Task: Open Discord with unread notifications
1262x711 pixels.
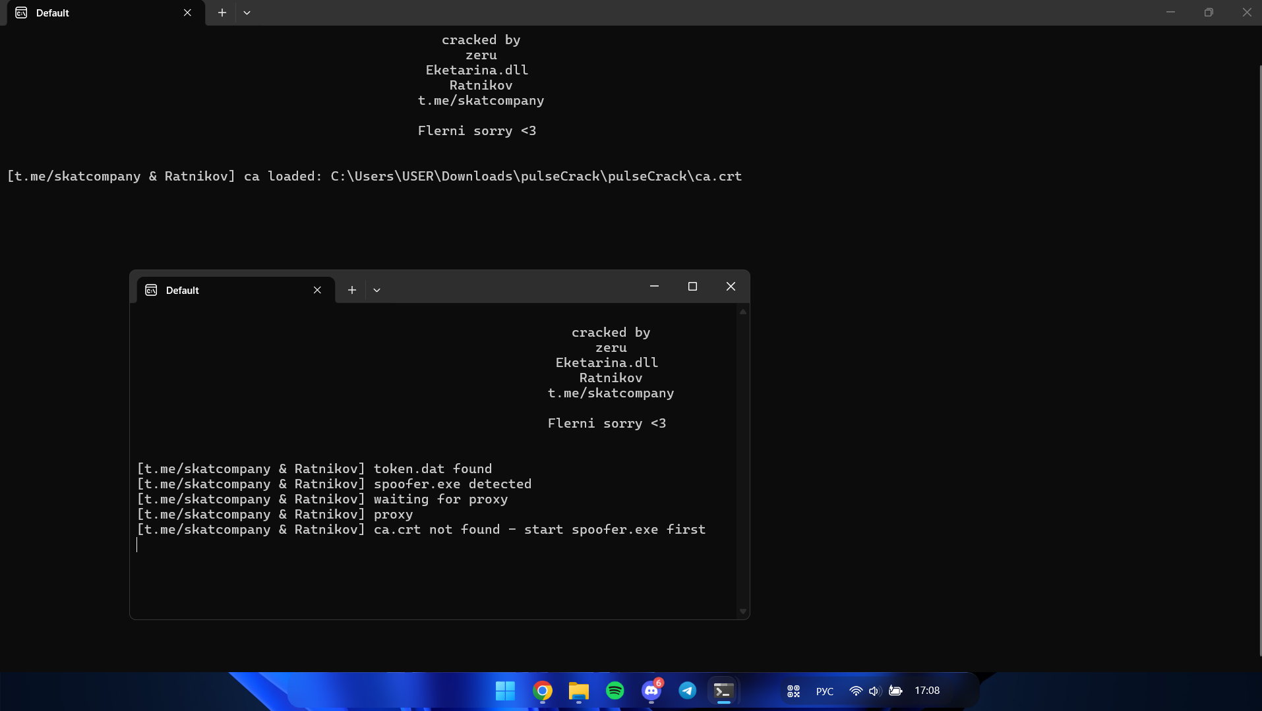Action: 651,691
